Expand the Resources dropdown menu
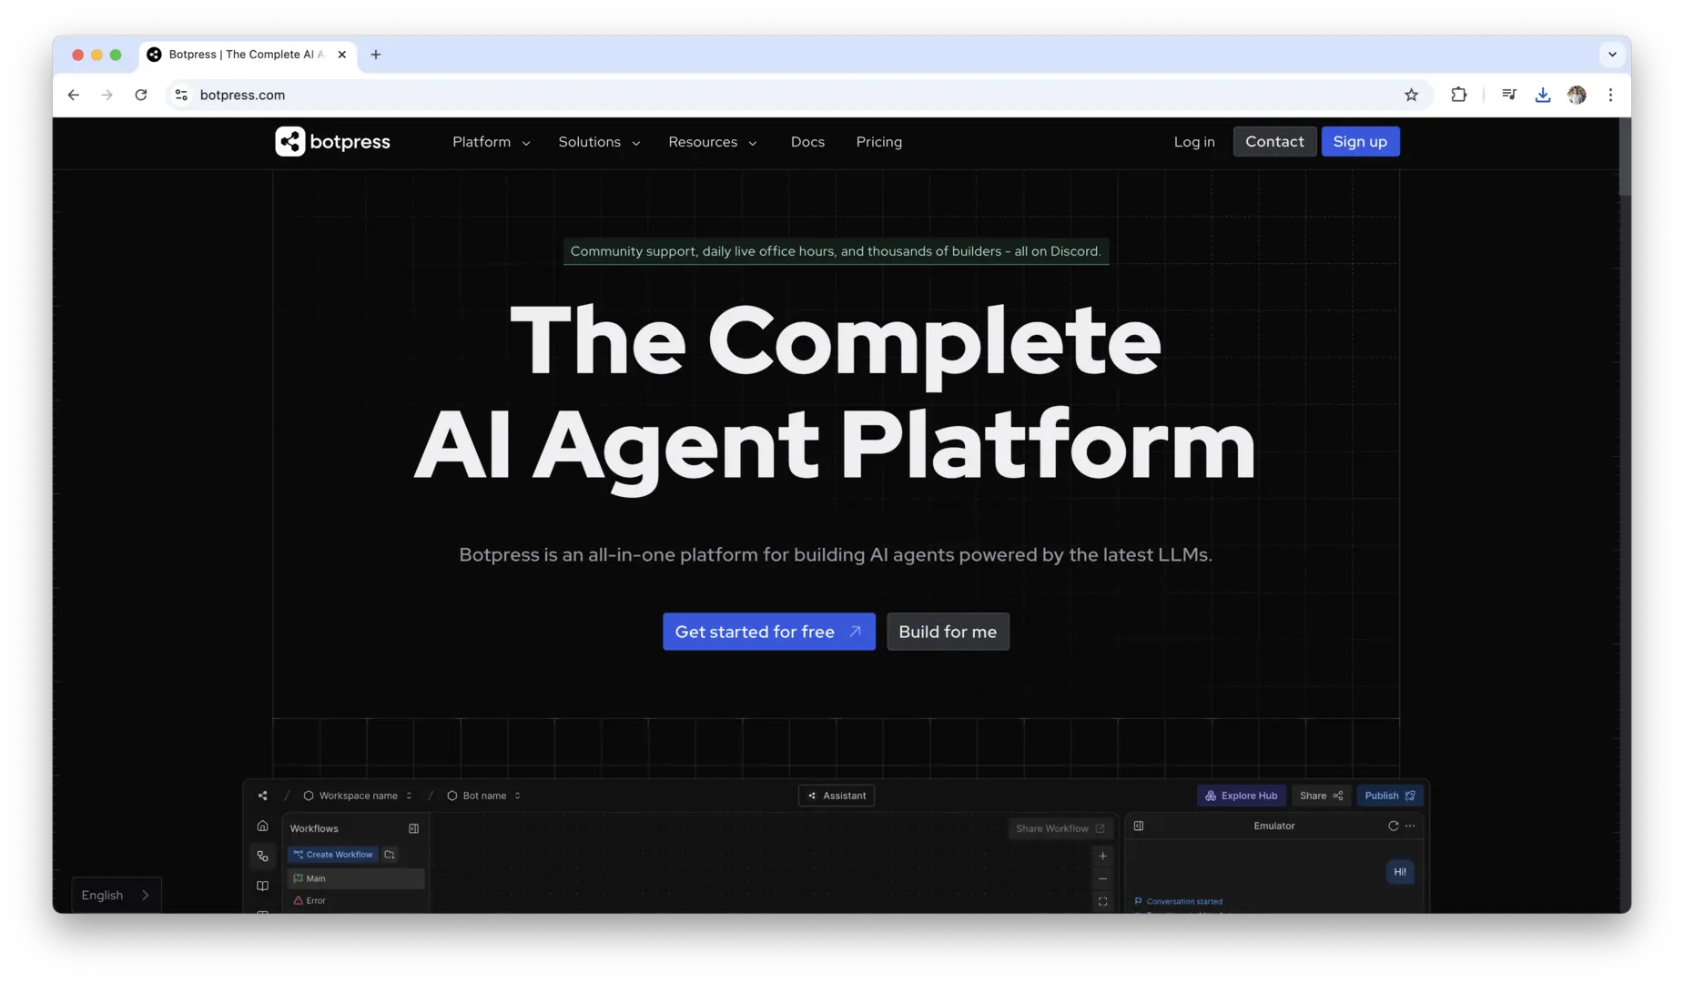 tap(712, 142)
